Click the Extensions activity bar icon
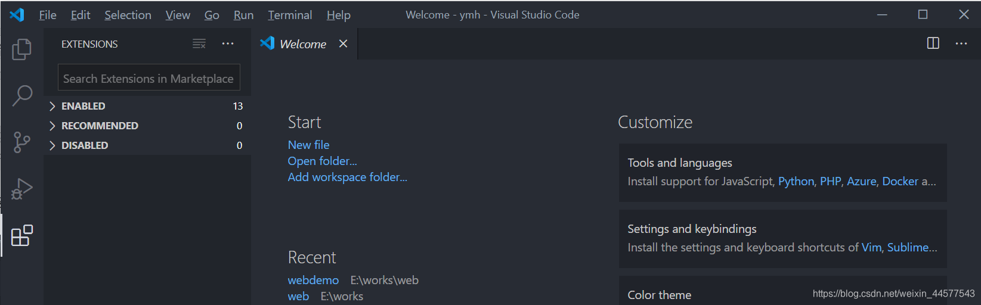This screenshot has height=305, width=981. 21,236
